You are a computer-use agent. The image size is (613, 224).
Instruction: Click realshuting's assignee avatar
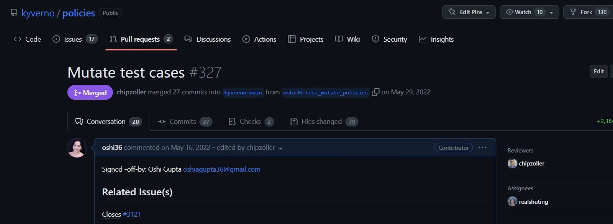512,201
